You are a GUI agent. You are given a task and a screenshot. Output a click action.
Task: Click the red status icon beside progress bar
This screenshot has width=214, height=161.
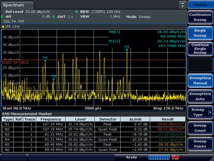(175, 157)
